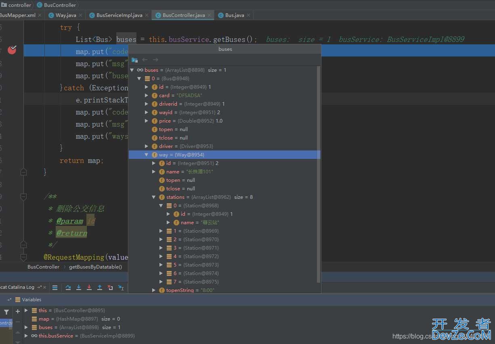This screenshot has width=495, height=344.
Task: Click the Run to Cursor icon
Action: tap(121, 288)
